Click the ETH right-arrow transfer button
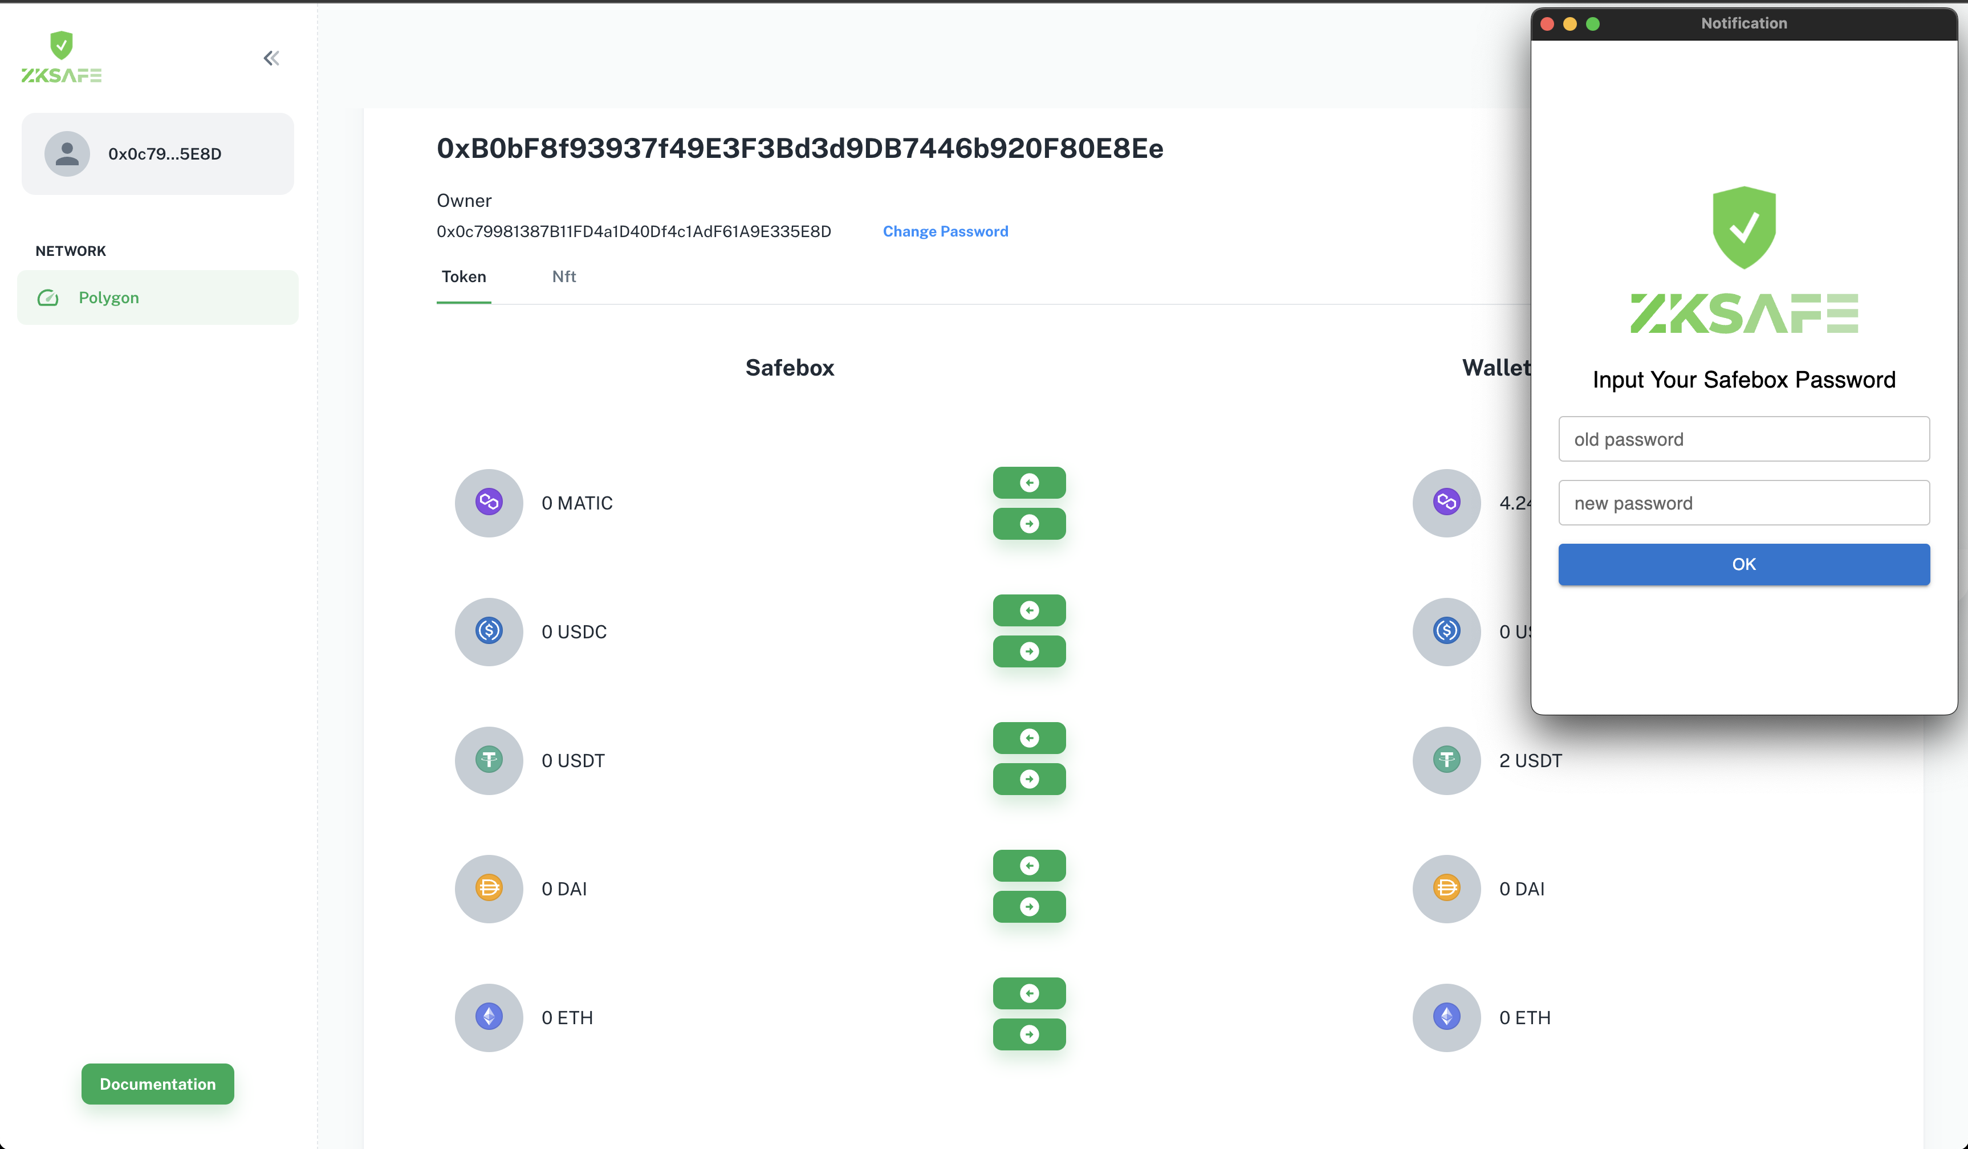 click(x=1029, y=1034)
